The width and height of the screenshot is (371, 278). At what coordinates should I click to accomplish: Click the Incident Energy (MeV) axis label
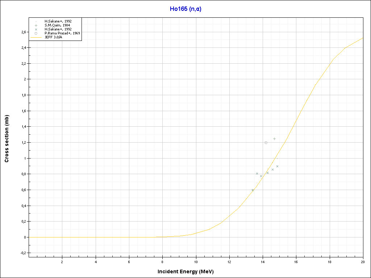[x=188, y=271]
